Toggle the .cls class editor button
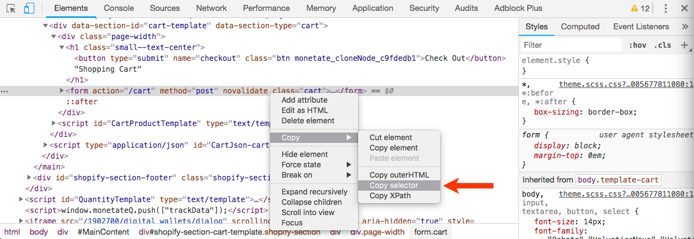This screenshot has height=239, width=694. tap(662, 45)
